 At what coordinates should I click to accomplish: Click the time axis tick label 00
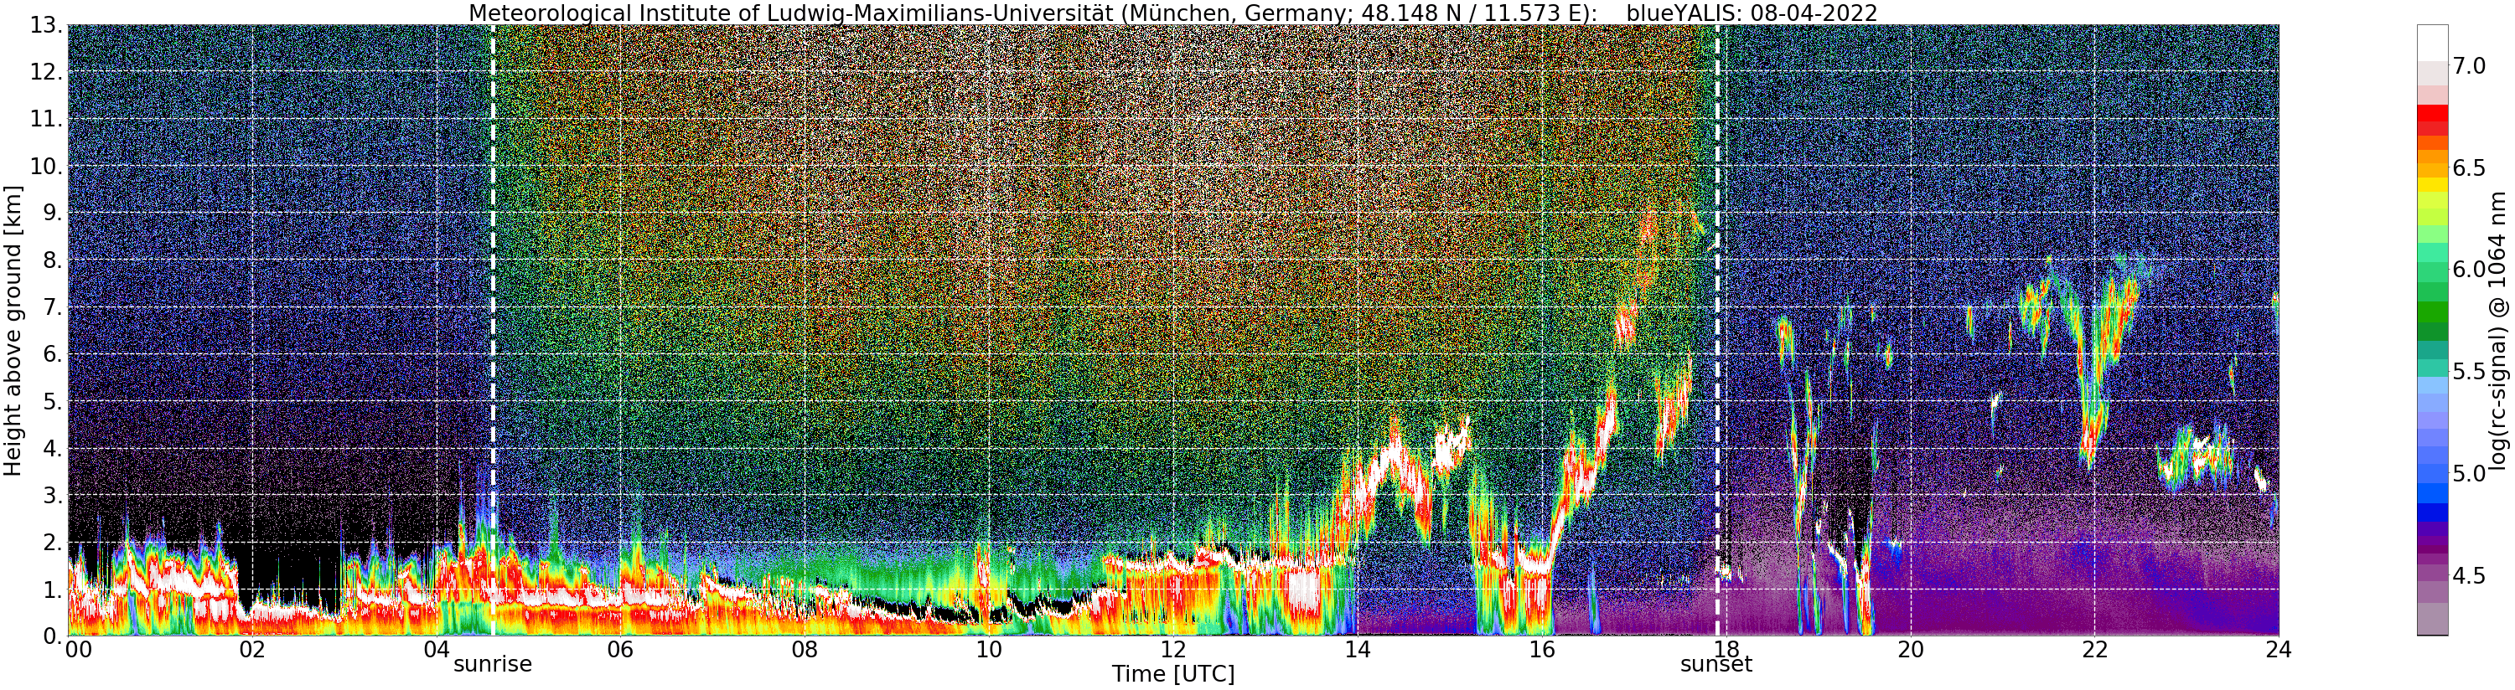pyautogui.click(x=78, y=649)
